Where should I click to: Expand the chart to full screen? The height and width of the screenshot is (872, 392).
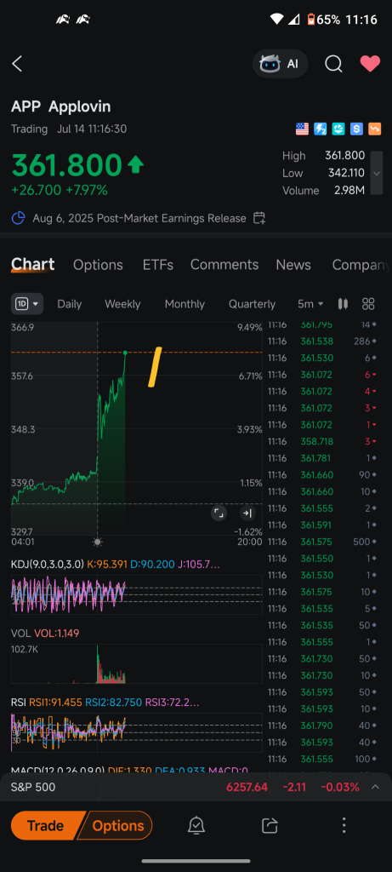[219, 513]
